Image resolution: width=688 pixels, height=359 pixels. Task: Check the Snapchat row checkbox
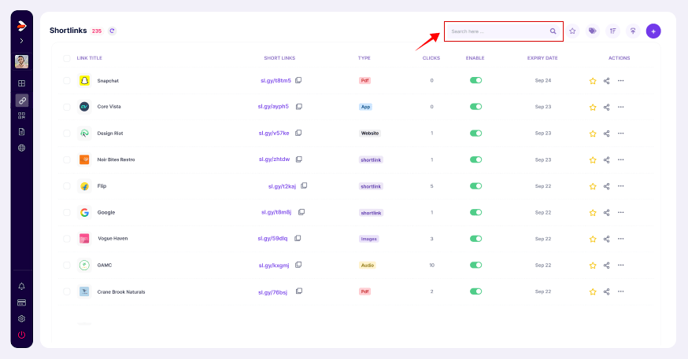pos(67,81)
